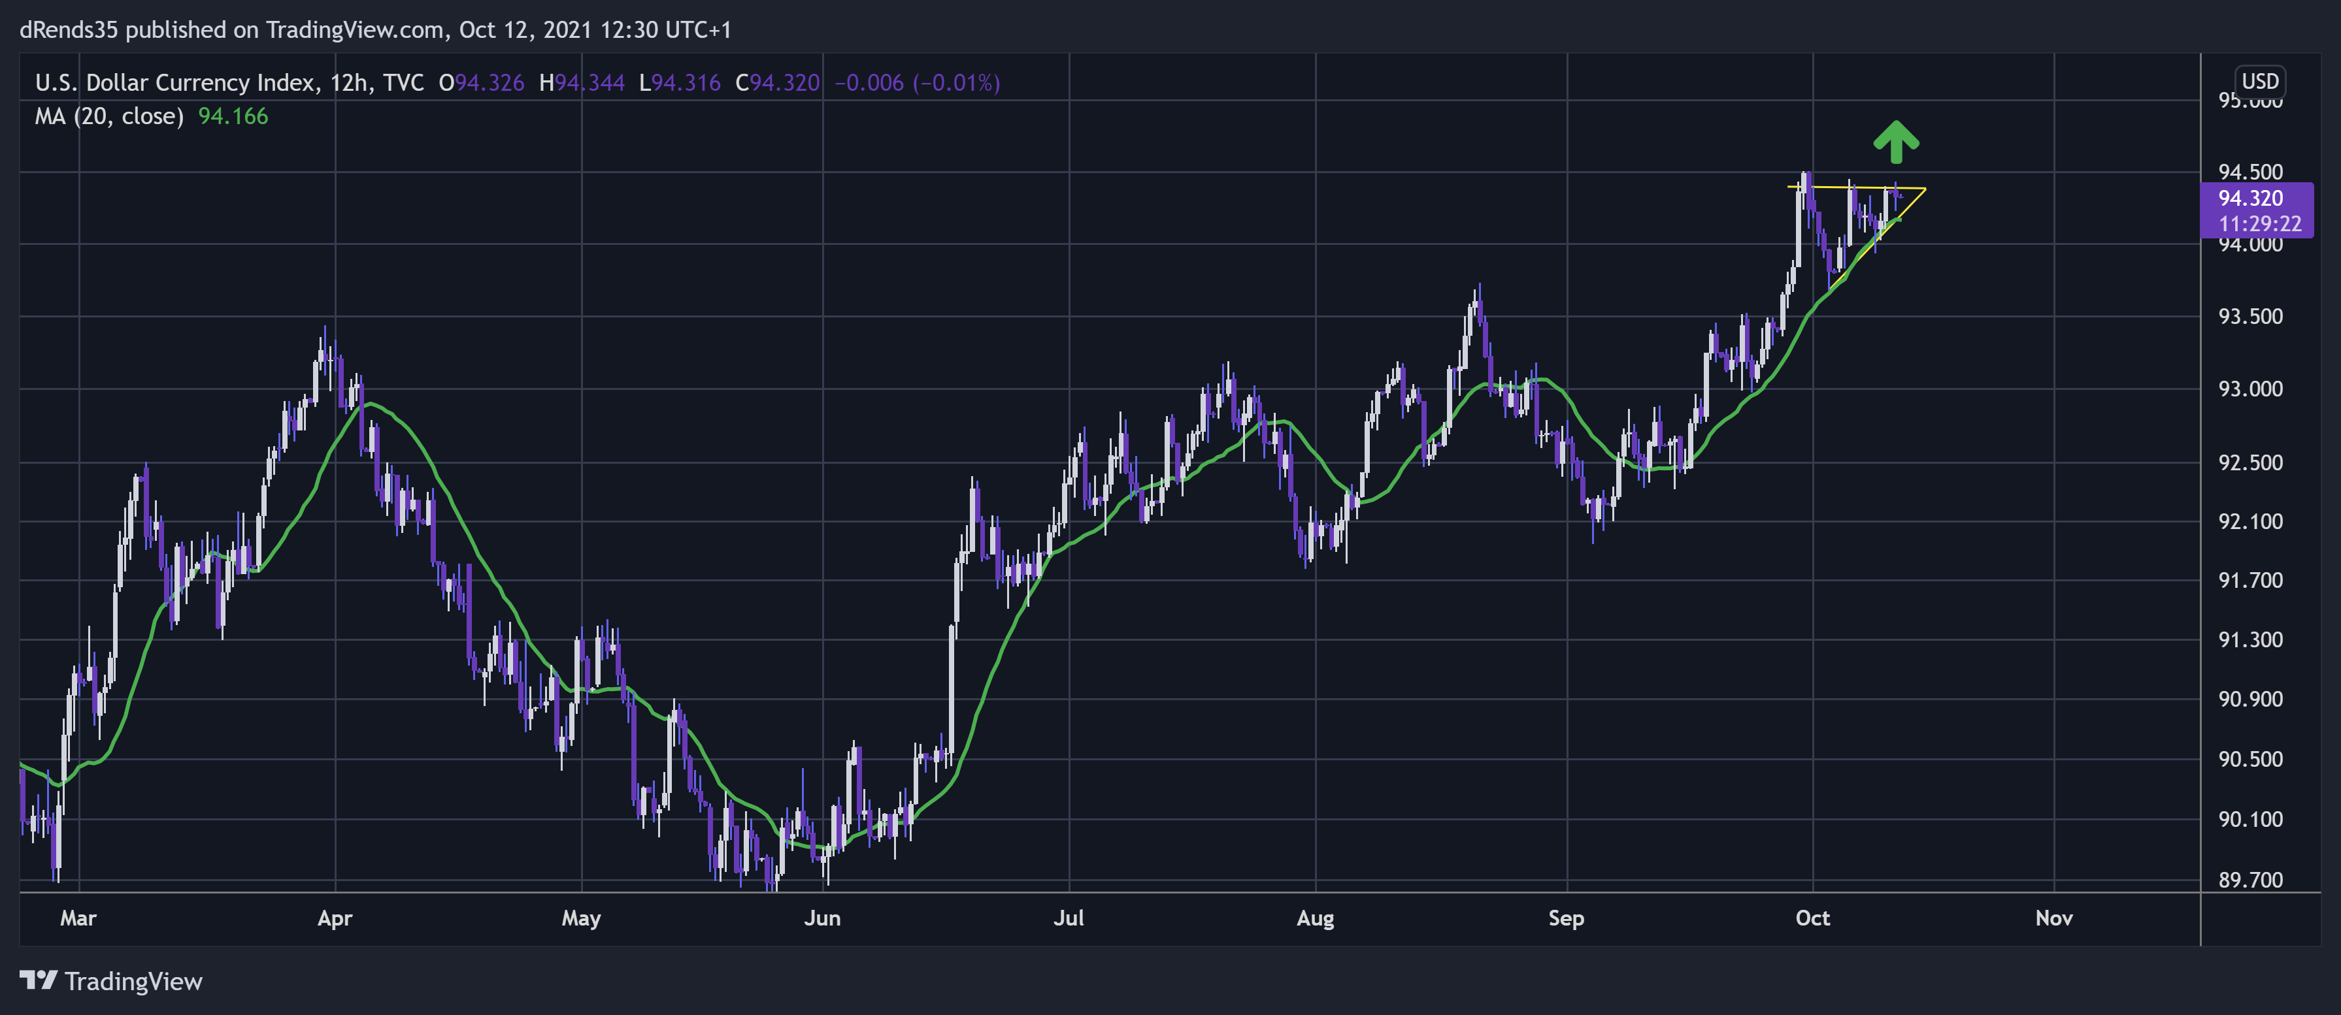Click the 89.700 price scale label
This screenshot has width=2341, height=1015.
tap(2250, 880)
